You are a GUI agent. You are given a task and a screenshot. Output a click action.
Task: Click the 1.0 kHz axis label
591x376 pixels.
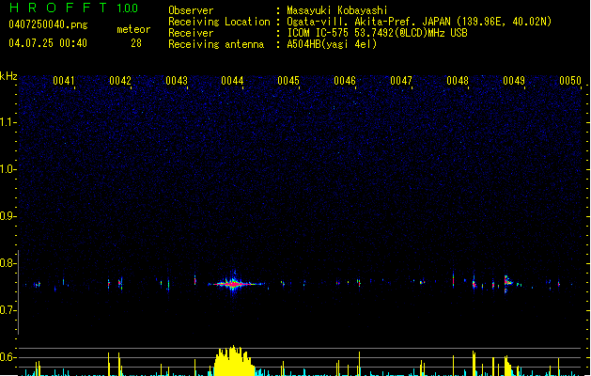pyautogui.click(x=8, y=169)
